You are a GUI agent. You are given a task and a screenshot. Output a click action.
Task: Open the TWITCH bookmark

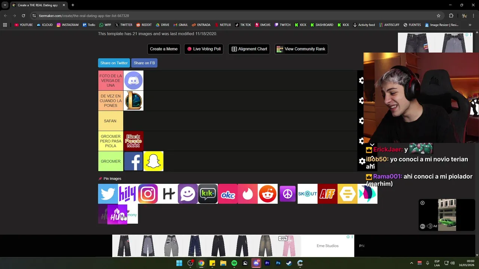tap(283, 25)
